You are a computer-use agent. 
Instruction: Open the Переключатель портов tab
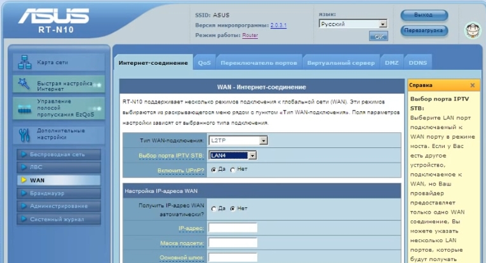coord(259,63)
